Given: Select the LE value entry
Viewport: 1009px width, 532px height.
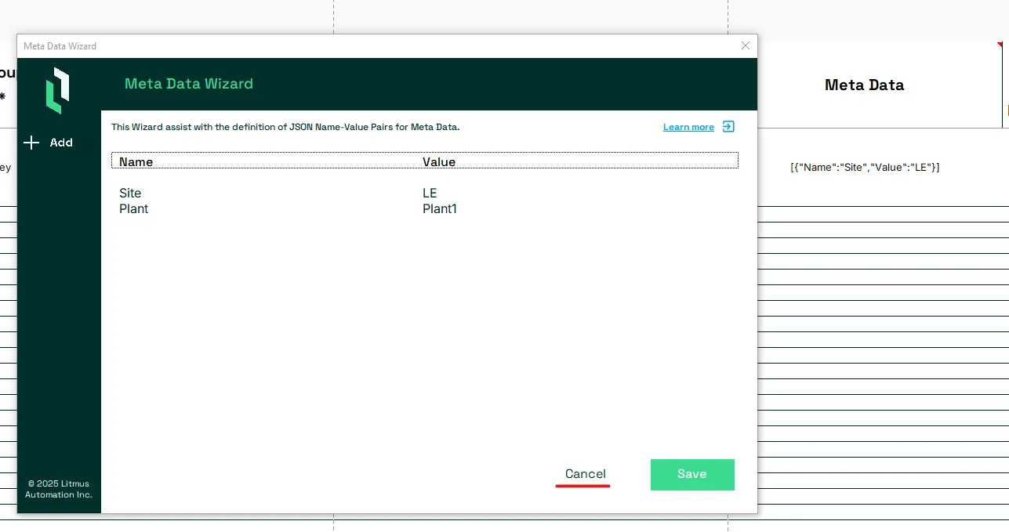Looking at the screenshot, I should [x=430, y=193].
